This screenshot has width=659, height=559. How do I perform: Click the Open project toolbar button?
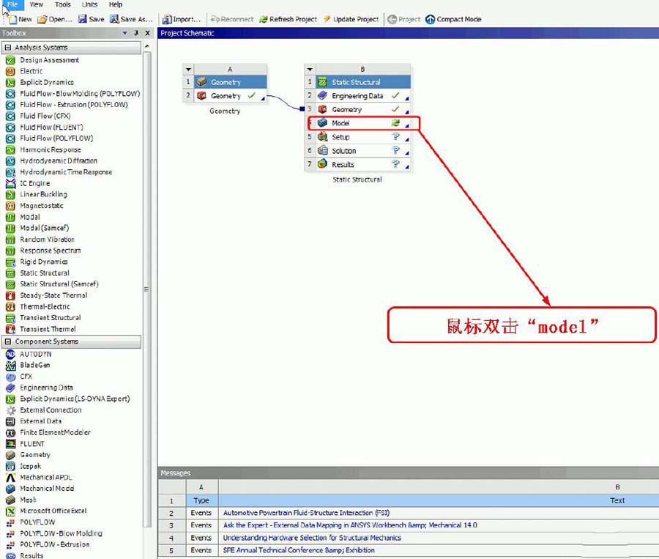(x=55, y=19)
